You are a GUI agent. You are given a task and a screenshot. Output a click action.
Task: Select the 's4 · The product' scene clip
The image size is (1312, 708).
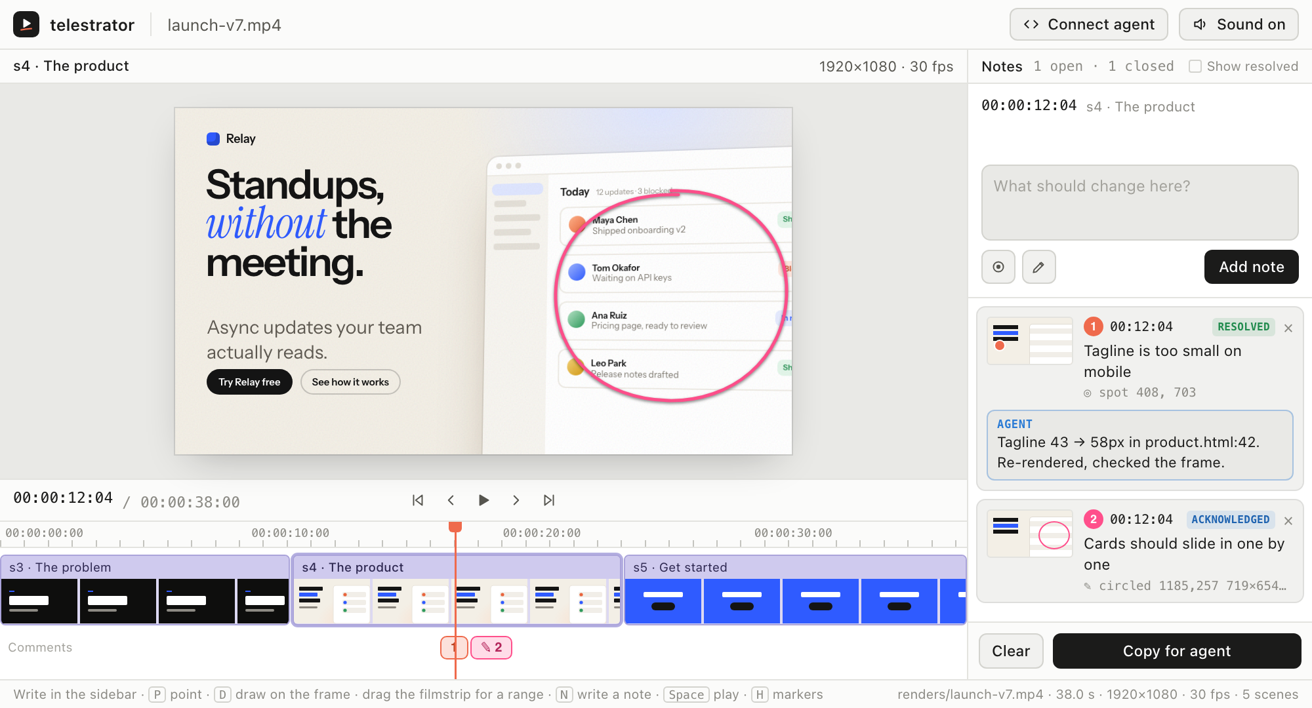(457, 590)
